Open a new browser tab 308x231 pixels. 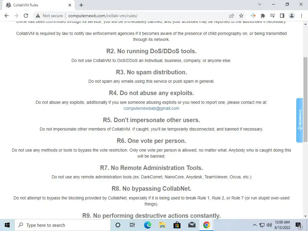tap(81, 5)
